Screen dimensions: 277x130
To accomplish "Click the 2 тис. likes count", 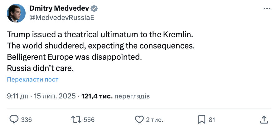I will point(155,119).
